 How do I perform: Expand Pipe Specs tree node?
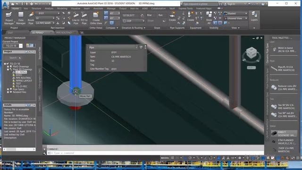8,89
